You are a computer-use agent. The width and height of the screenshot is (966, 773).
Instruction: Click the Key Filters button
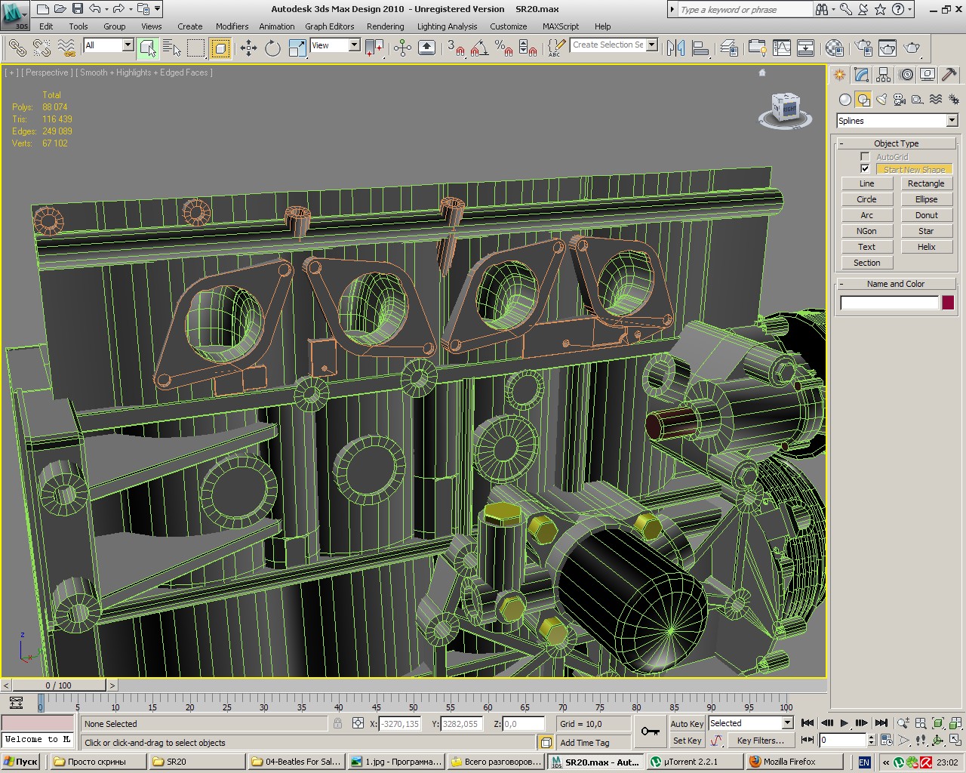760,741
